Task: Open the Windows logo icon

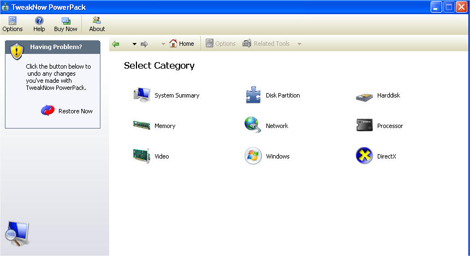Action: point(253,156)
